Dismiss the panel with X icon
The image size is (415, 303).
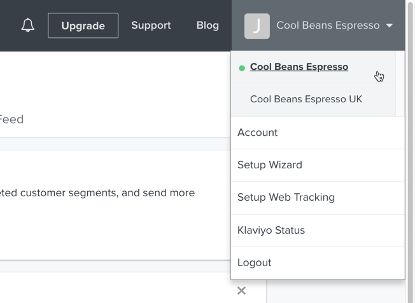click(x=241, y=290)
